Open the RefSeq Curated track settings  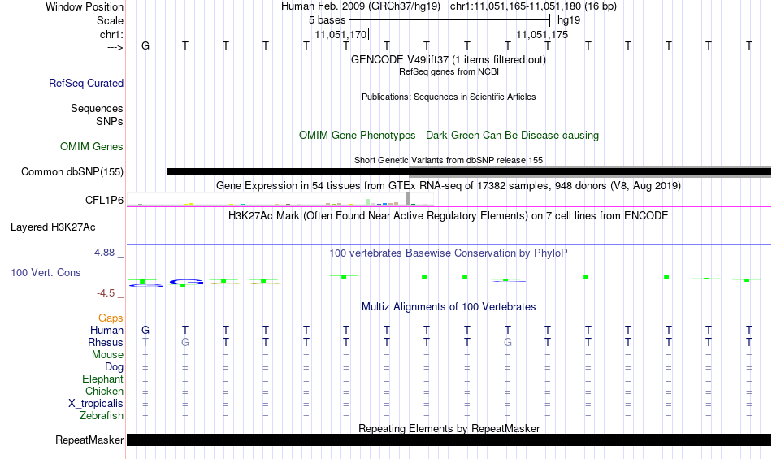[86, 83]
